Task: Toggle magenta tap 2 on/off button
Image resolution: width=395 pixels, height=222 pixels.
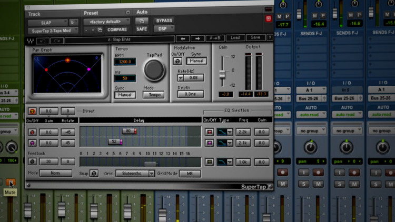Action: 32,143
